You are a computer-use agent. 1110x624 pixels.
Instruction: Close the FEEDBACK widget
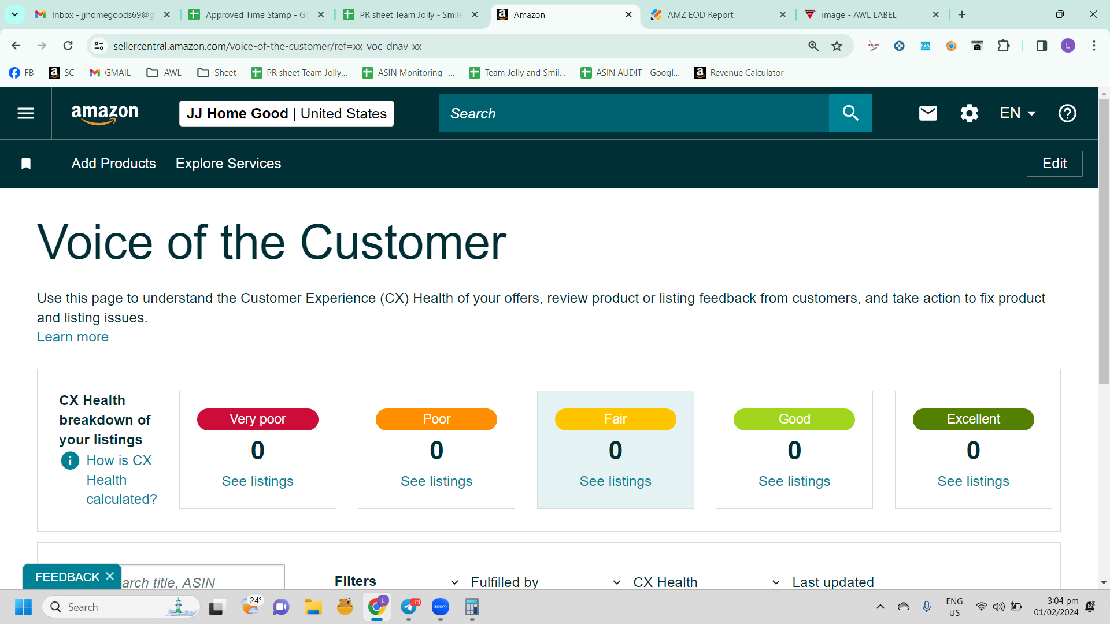point(110,576)
